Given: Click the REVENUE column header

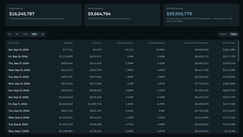Looking at the screenshot, I should coord(68,43).
